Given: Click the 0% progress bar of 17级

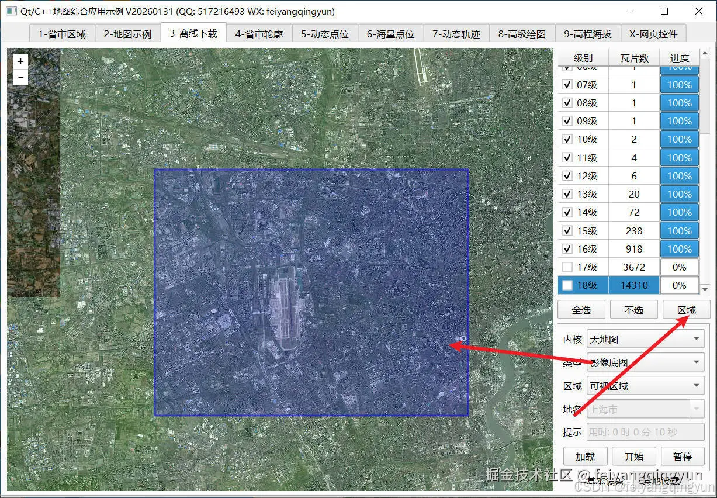Looking at the screenshot, I should (680, 267).
